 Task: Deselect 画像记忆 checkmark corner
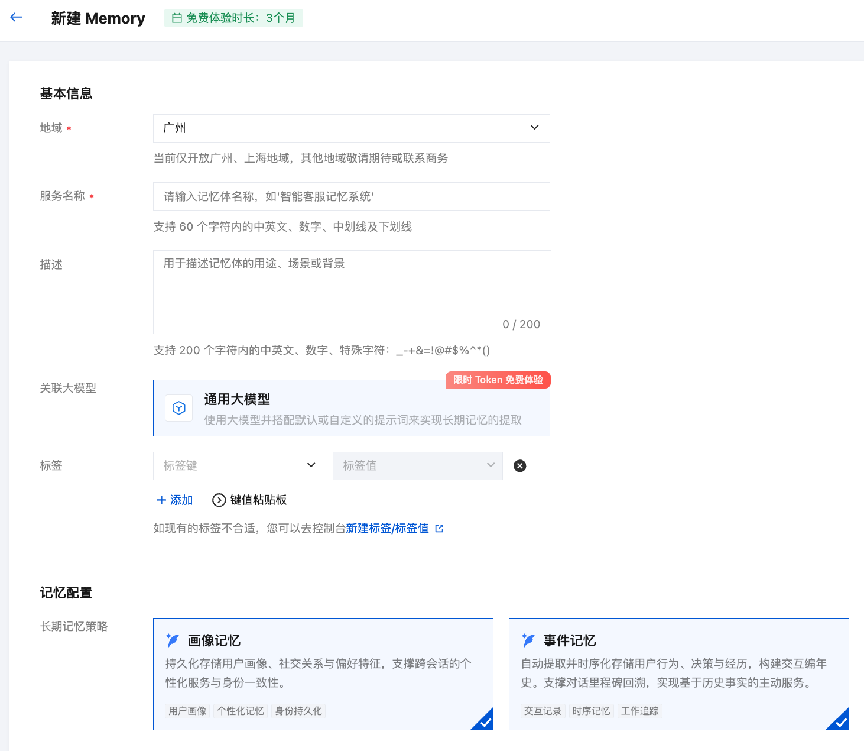(485, 722)
